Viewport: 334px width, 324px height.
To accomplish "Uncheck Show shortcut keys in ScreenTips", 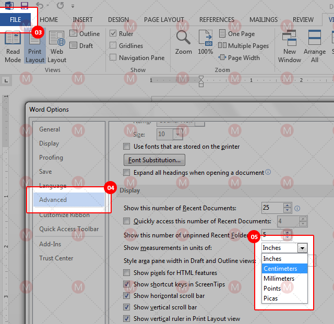I will pyautogui.click(x=126, y=284).
